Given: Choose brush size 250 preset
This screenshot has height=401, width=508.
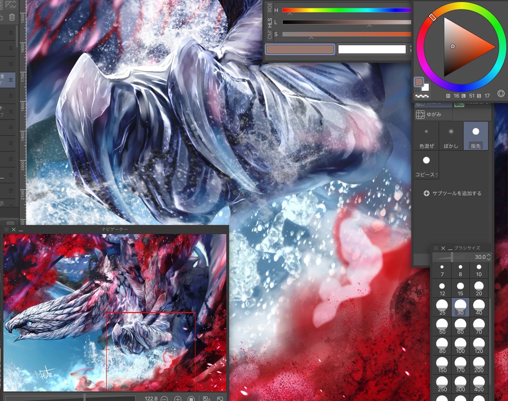Looking at the screenshot, I should [x=442, y=384].
